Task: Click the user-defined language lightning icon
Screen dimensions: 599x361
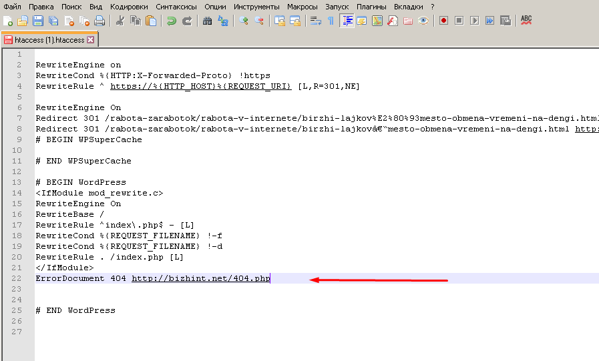Action: click(362, 21)
